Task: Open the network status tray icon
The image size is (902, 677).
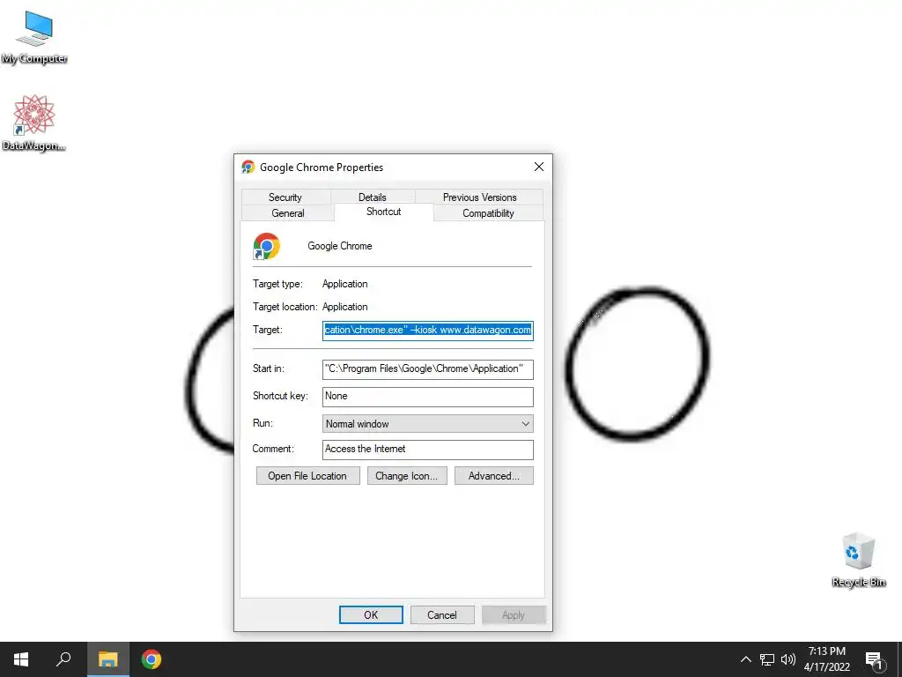Action: (767, 659)
